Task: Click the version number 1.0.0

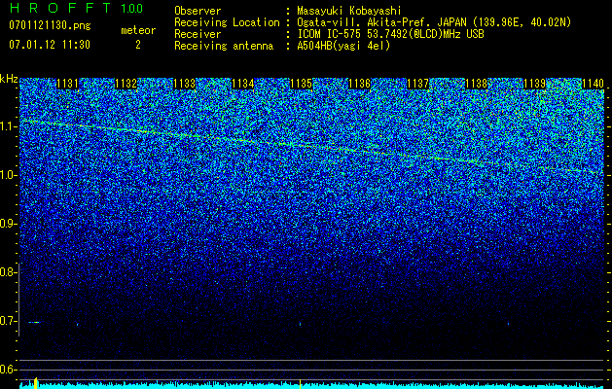Action: pos(131,9)
